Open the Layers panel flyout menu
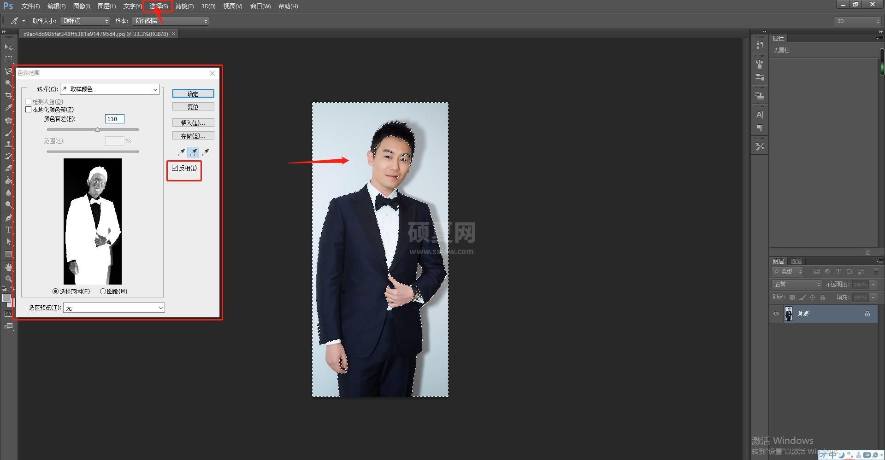Image resolution: width=885 pixels, height=460 pixels. pyautogui.click(x=879, y=262)
